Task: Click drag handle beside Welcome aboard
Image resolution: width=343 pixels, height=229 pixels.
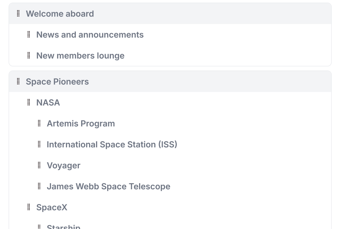Action: coord(18,14)
